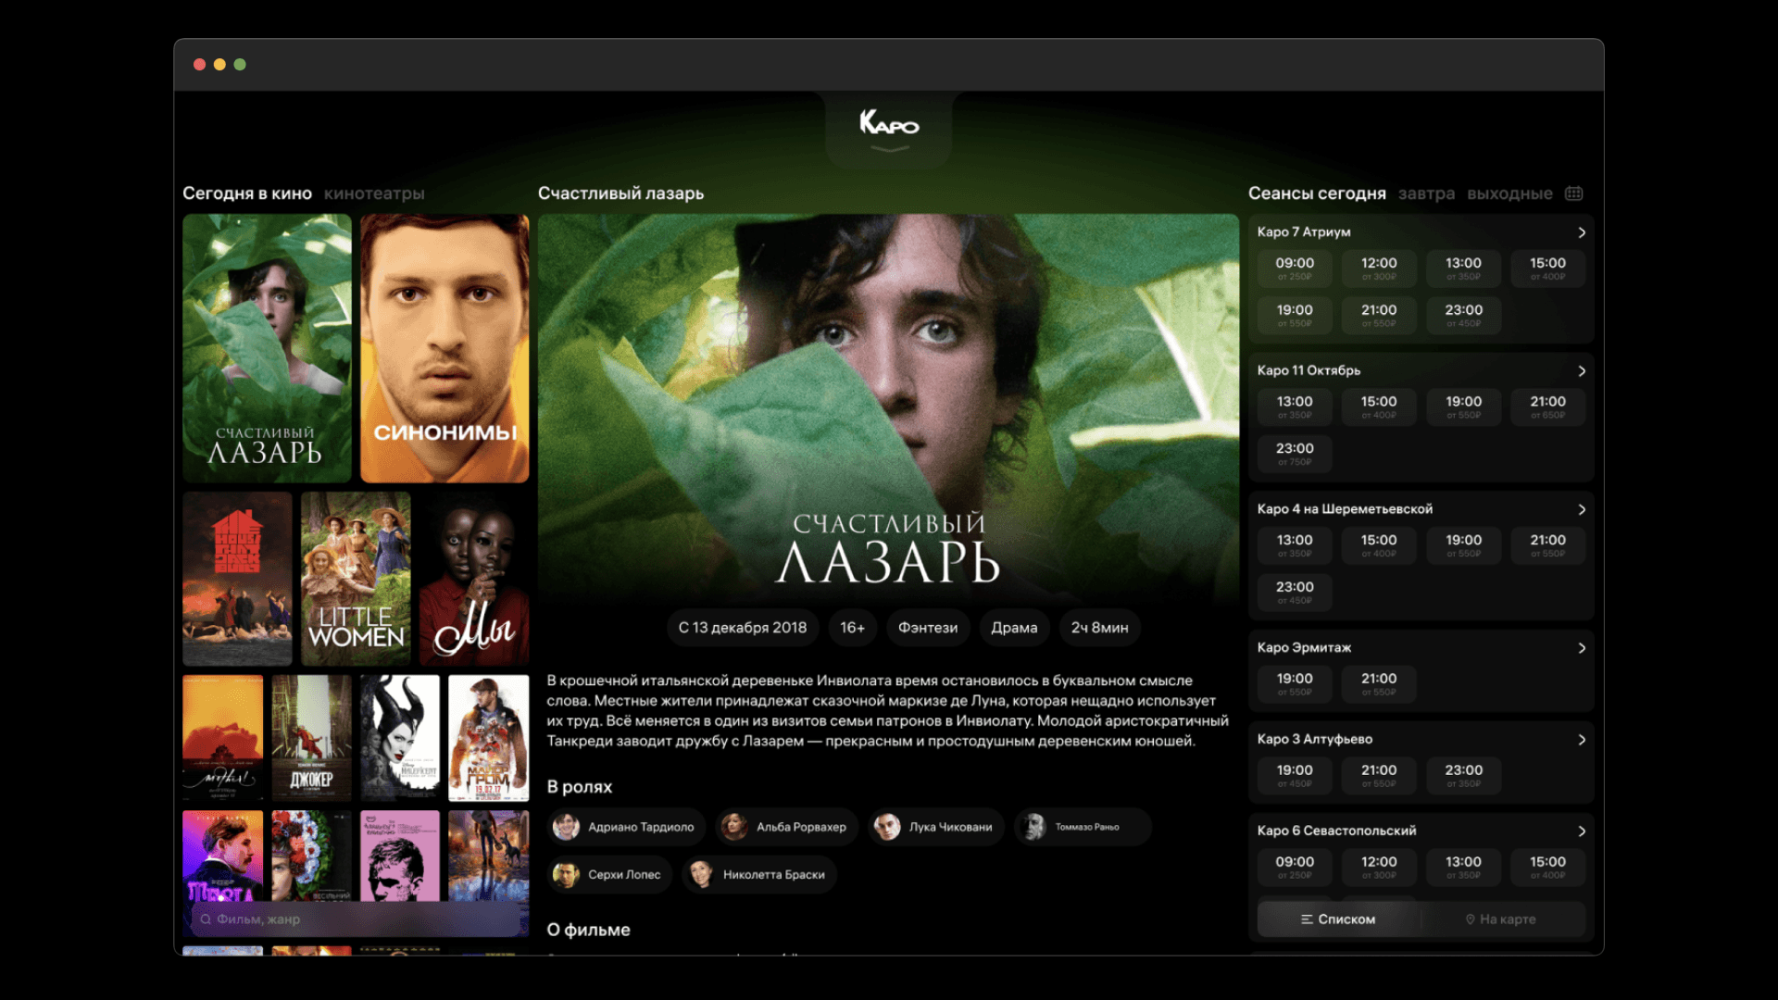Viewport: 1778px width, 1000px height.
Task: Click the search magnifier icon
Action: click(x=206, y=919)
